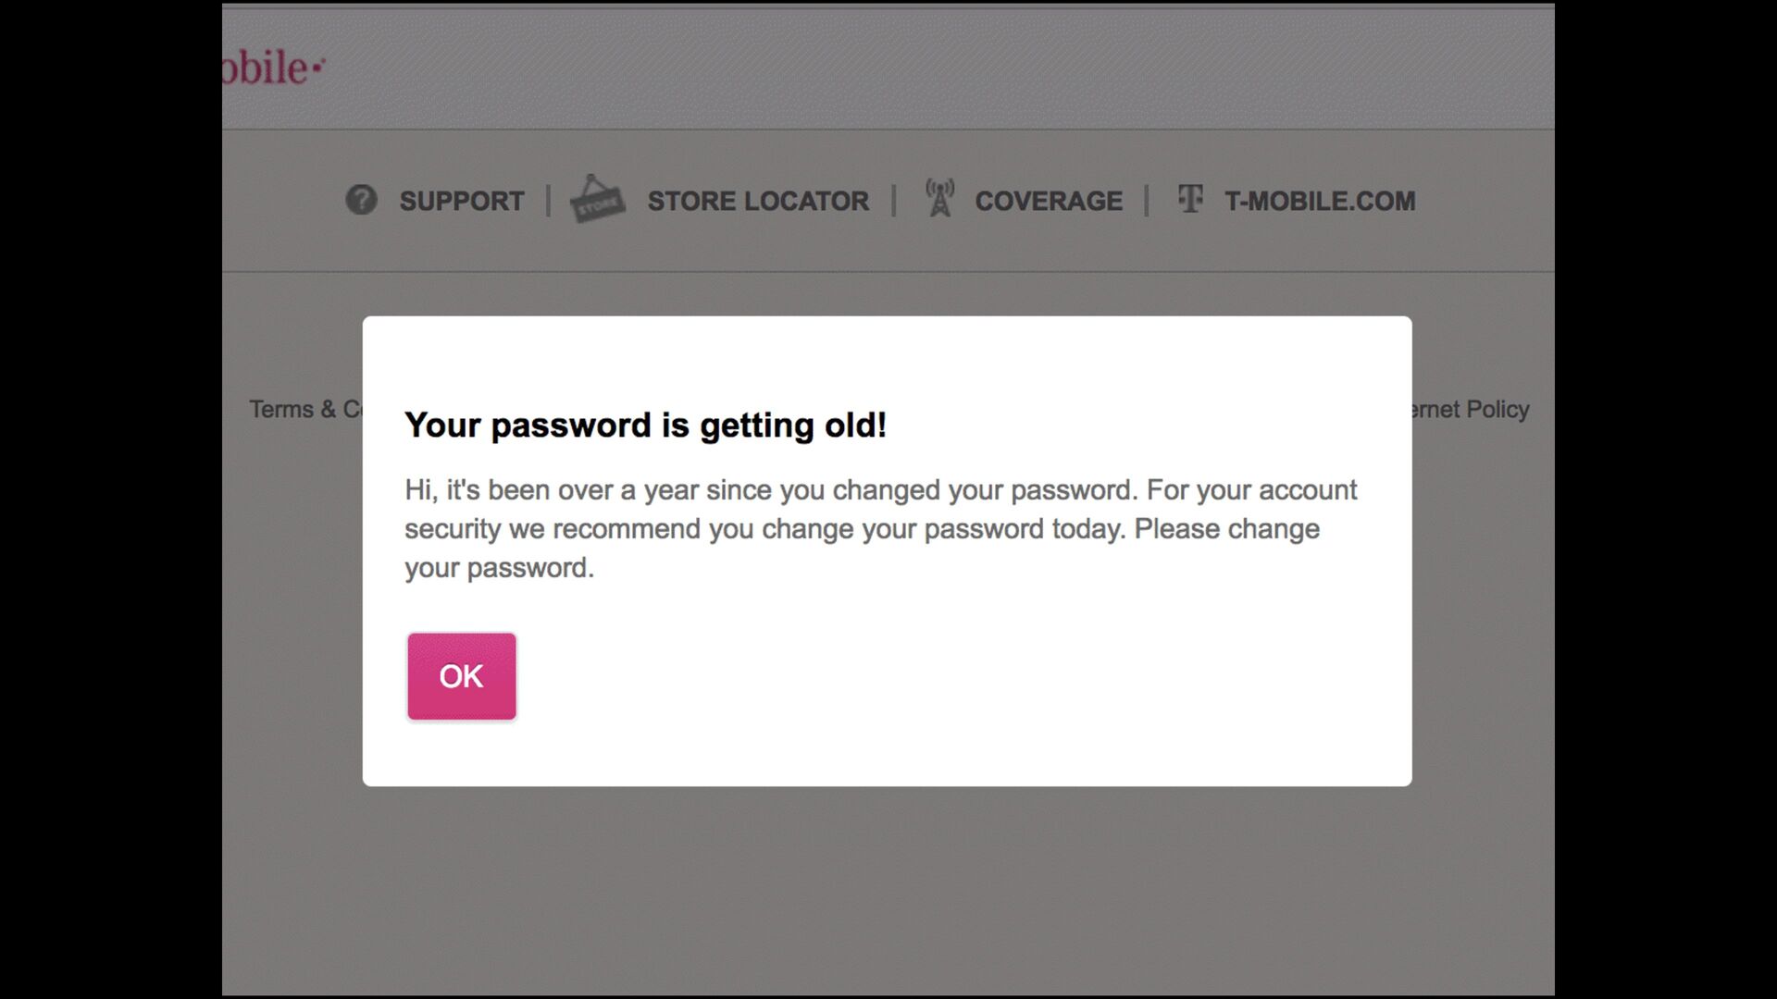1777x999 pixels.
Task: Click the "Your password is getting old!" heading
Action: (645, 425)
